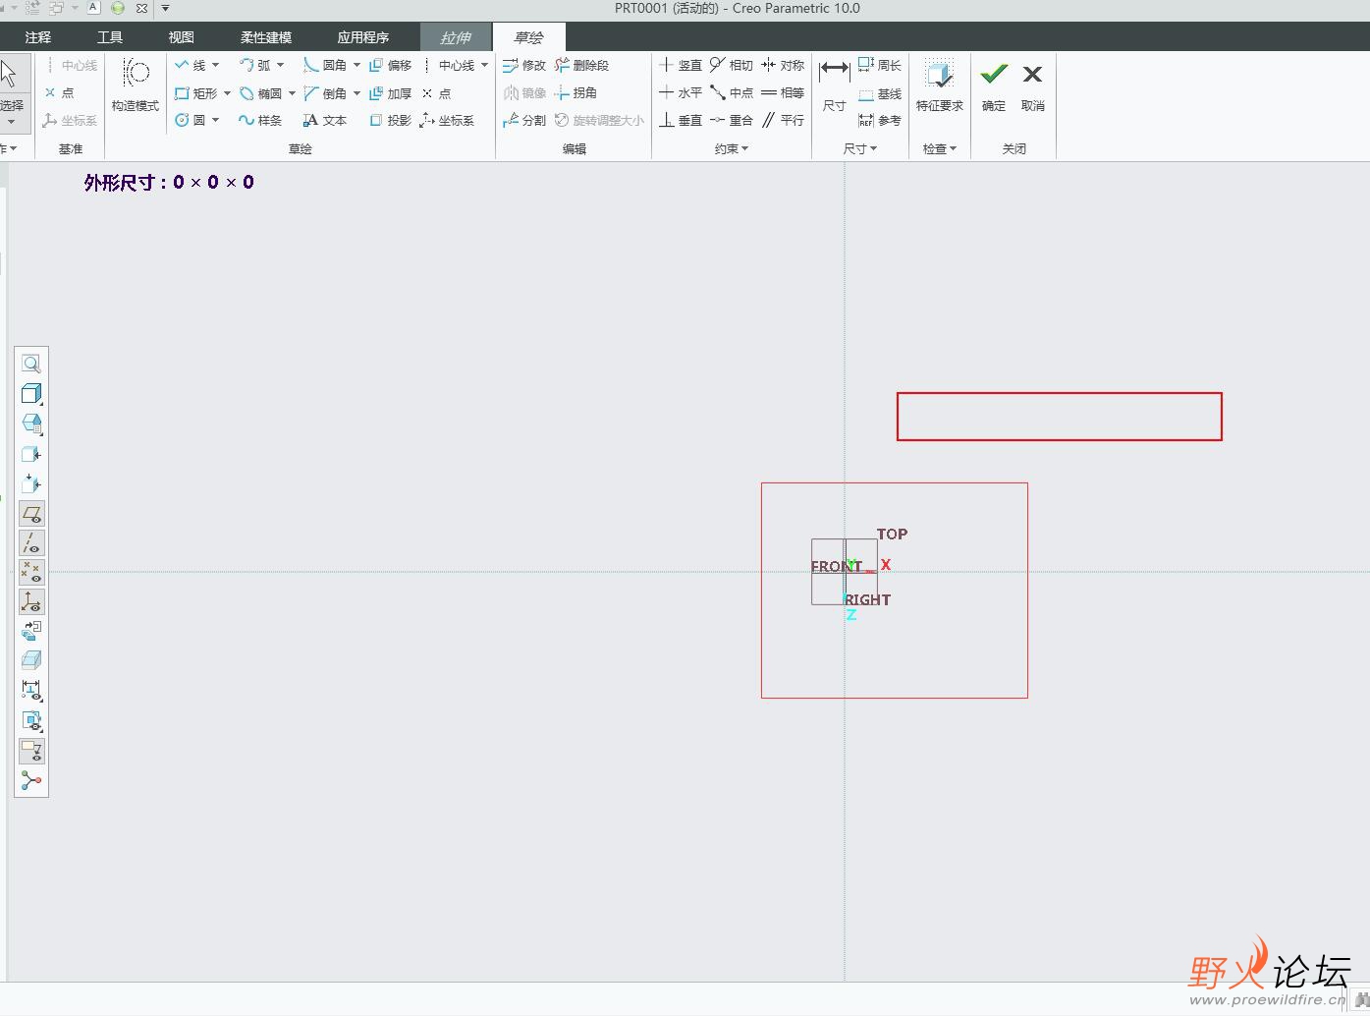Click the 偏移 (Offset) tool
The image size is (1370, 1016).
click(x=390, y=65)
